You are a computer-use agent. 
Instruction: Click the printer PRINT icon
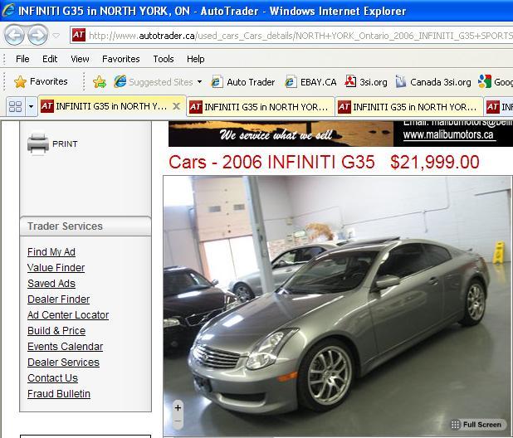tap(38, 144)
